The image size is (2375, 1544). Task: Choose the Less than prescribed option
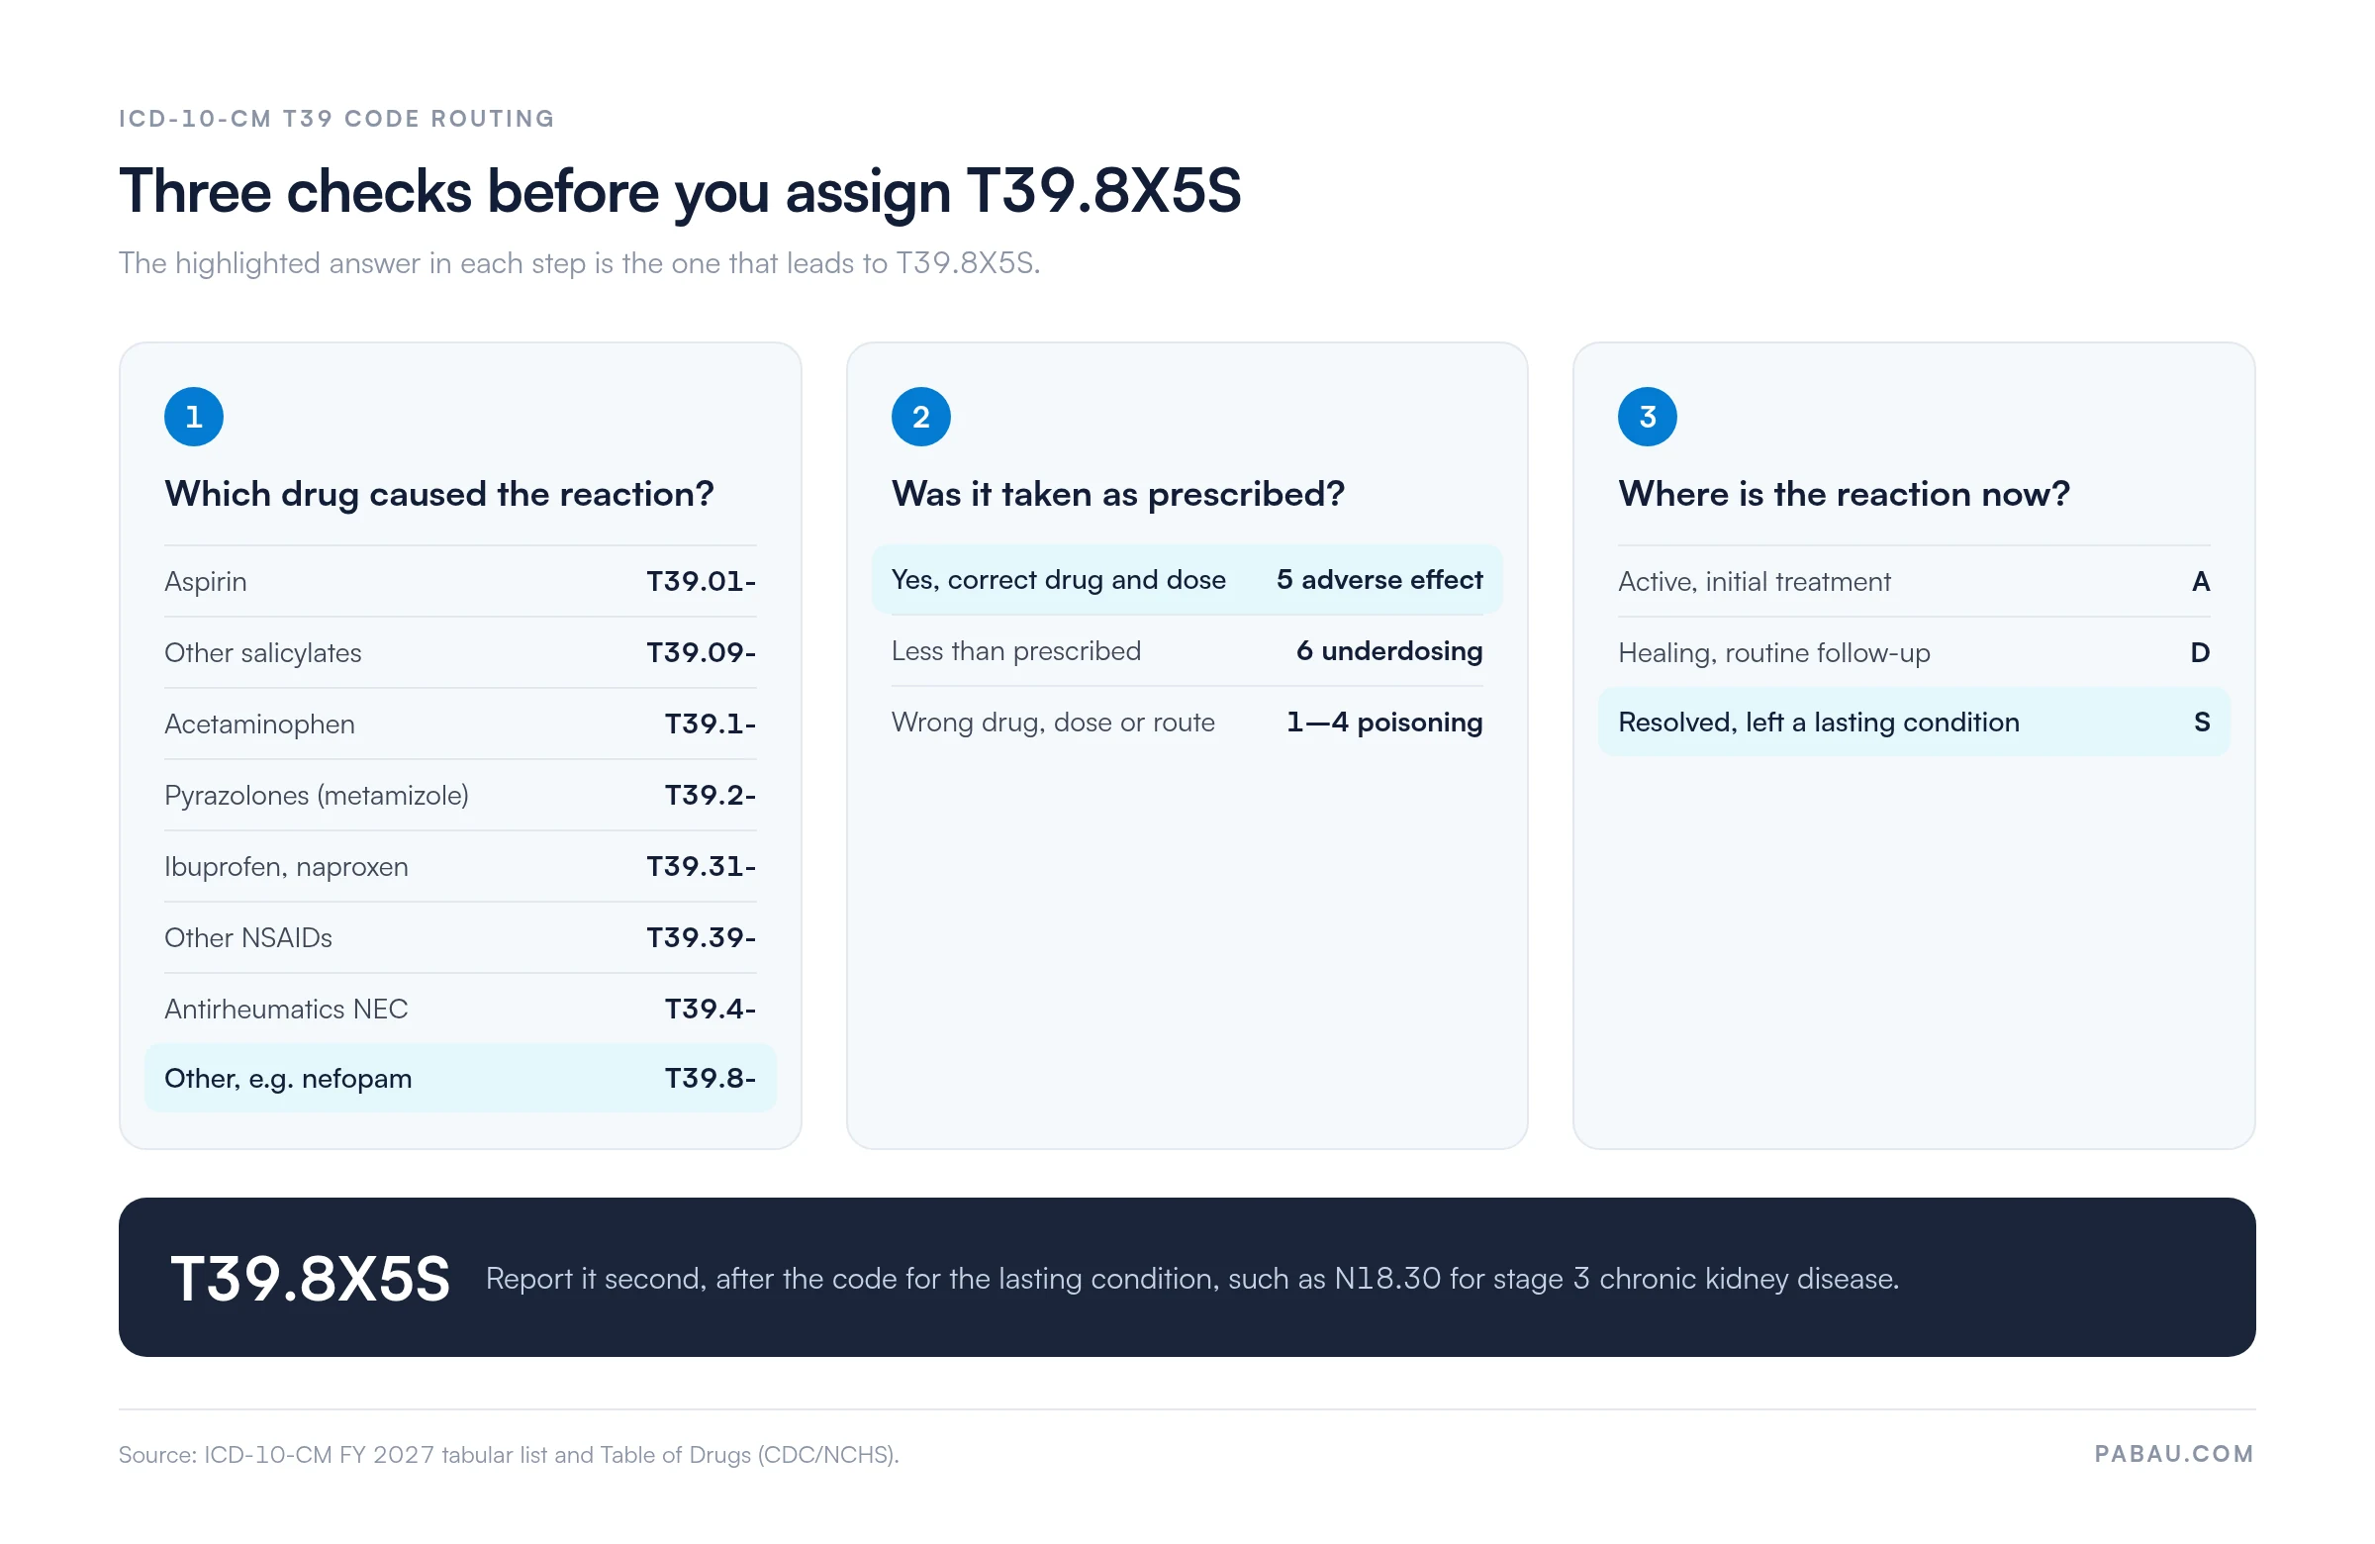[x=1187, y=650]
